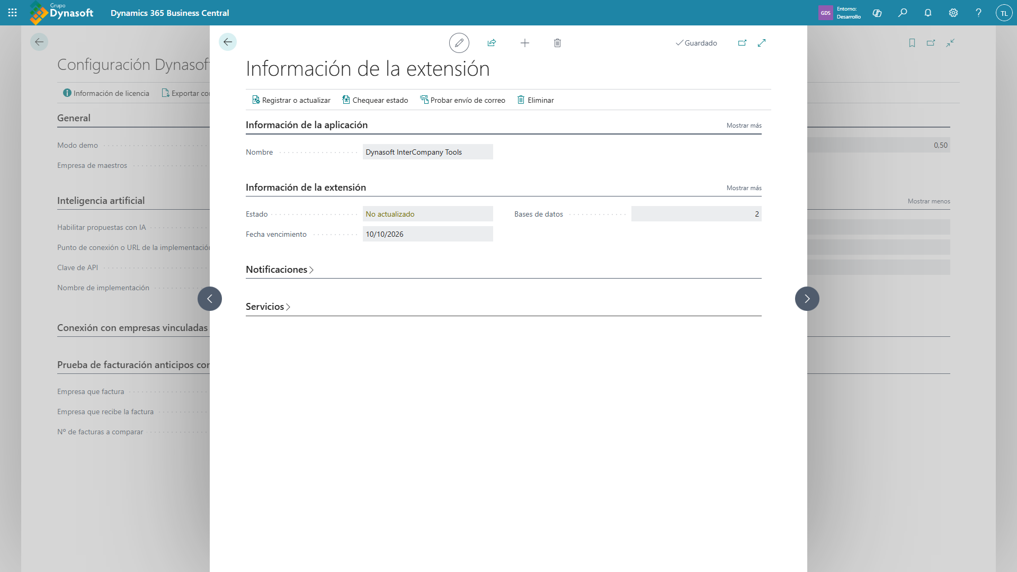This screenshot has width=1017, height=572.
Task: Open background page in new window icon
Action: click(931, 43)
